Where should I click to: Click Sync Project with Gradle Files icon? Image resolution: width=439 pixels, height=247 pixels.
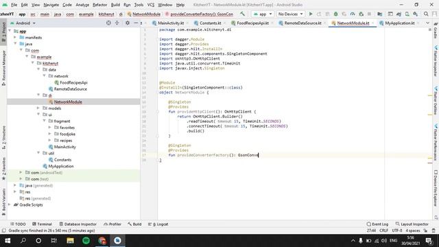pyautogui.click(x=399, y=14)
